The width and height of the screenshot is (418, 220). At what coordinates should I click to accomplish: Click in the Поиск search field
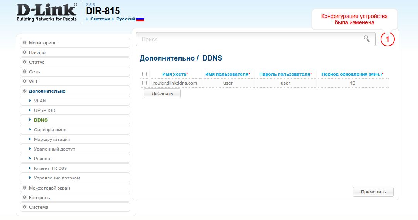tap(251, 39)
